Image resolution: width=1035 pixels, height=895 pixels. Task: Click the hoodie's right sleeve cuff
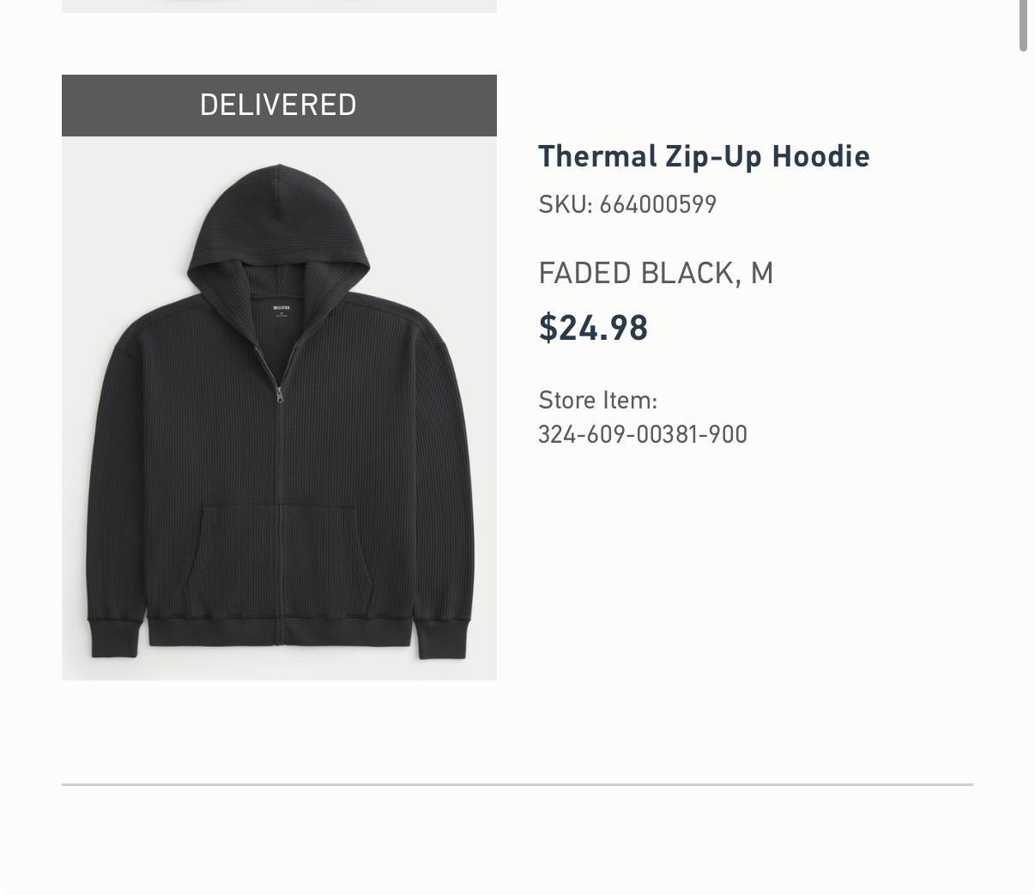tap(445, 638)
